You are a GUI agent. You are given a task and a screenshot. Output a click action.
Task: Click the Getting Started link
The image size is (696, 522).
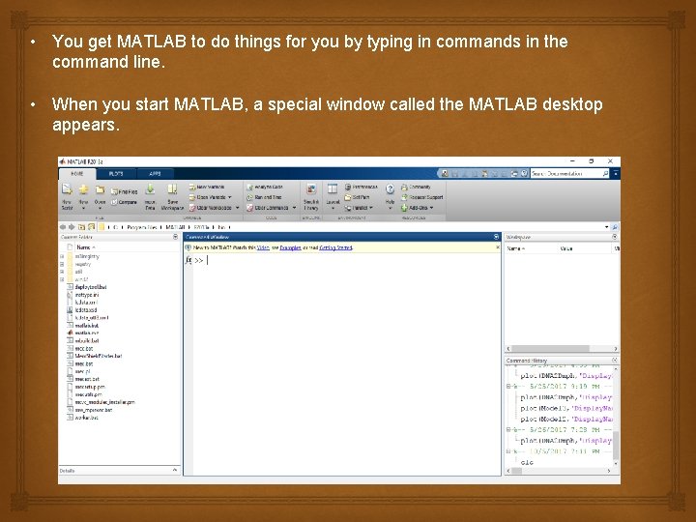(x=335, y=247)
